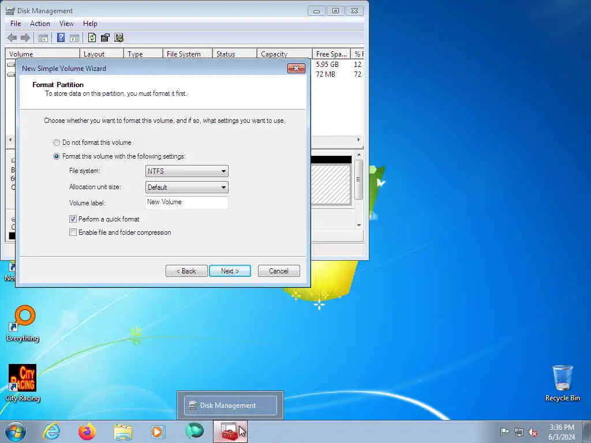This screenshot has width=591, height=443.
Task: Enable file and folder compression checkbox
Action: tap(73, 232)
